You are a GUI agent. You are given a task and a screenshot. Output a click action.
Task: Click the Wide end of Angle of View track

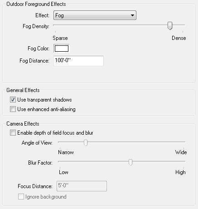point(184,142)
